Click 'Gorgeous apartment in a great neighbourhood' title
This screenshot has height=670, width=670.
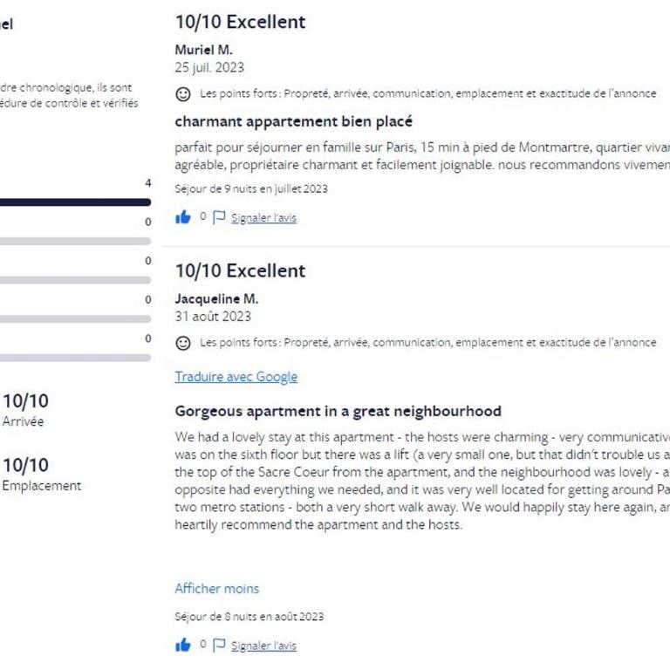338,411
